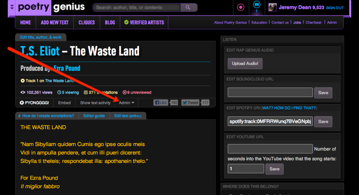Click Jeremy Dean's avatar thumbnail
The height and width of the screenshot is (195, 359).
tap(272, 8)
